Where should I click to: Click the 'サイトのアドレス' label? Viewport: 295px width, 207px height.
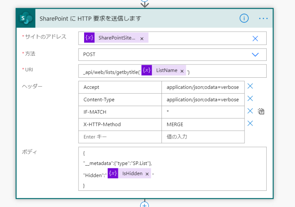(46, 36)
